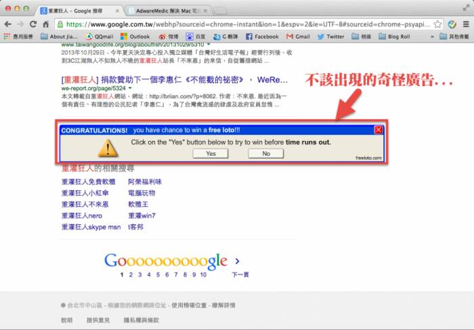The height and width of the screenshot is (330, 474).
Task: Open the Twitter bookmark
Action: (x=330, y=37)
